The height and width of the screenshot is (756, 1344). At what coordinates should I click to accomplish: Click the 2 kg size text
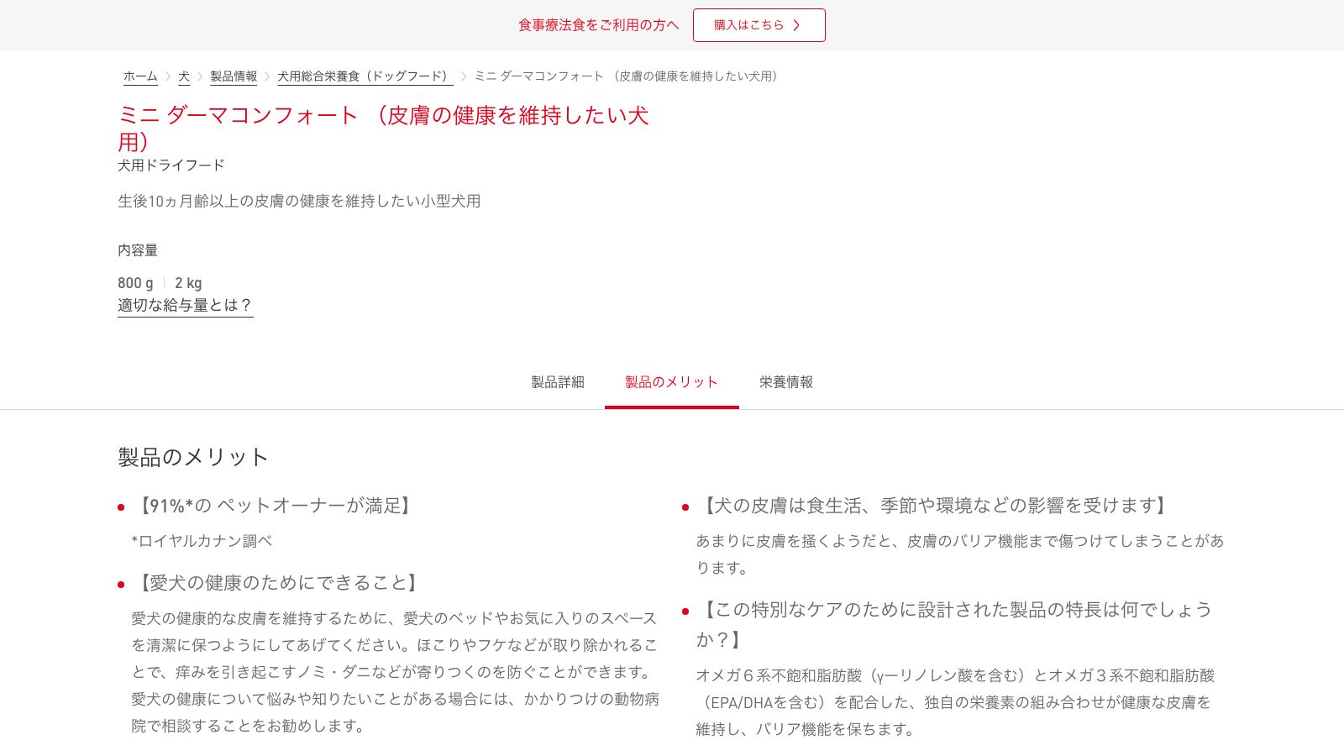[x=188, y=283]
